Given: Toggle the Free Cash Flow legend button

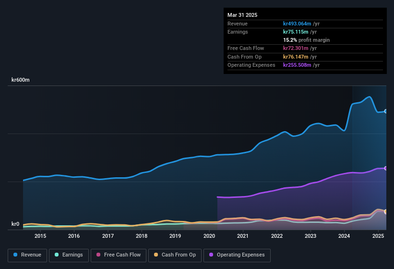Looking at the screenshot, I should pyautogui.click(x=119, y=255).
